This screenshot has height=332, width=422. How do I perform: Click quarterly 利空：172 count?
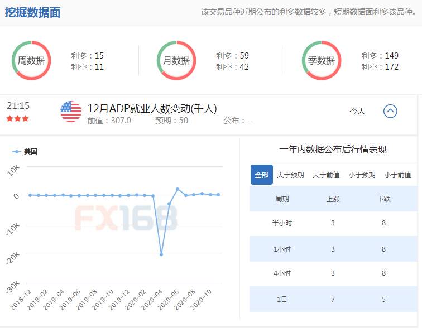click(x=380, y=67)
